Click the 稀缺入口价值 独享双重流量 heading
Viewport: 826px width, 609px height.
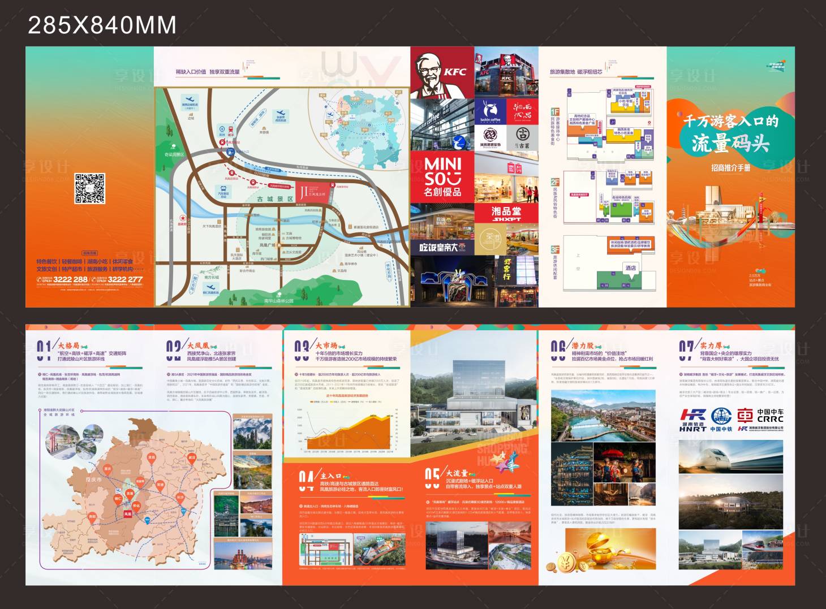pos(208,72)
